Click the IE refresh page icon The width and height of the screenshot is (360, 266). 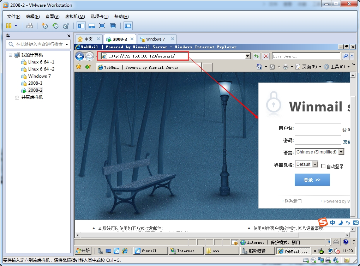click(x=257, y=56)
